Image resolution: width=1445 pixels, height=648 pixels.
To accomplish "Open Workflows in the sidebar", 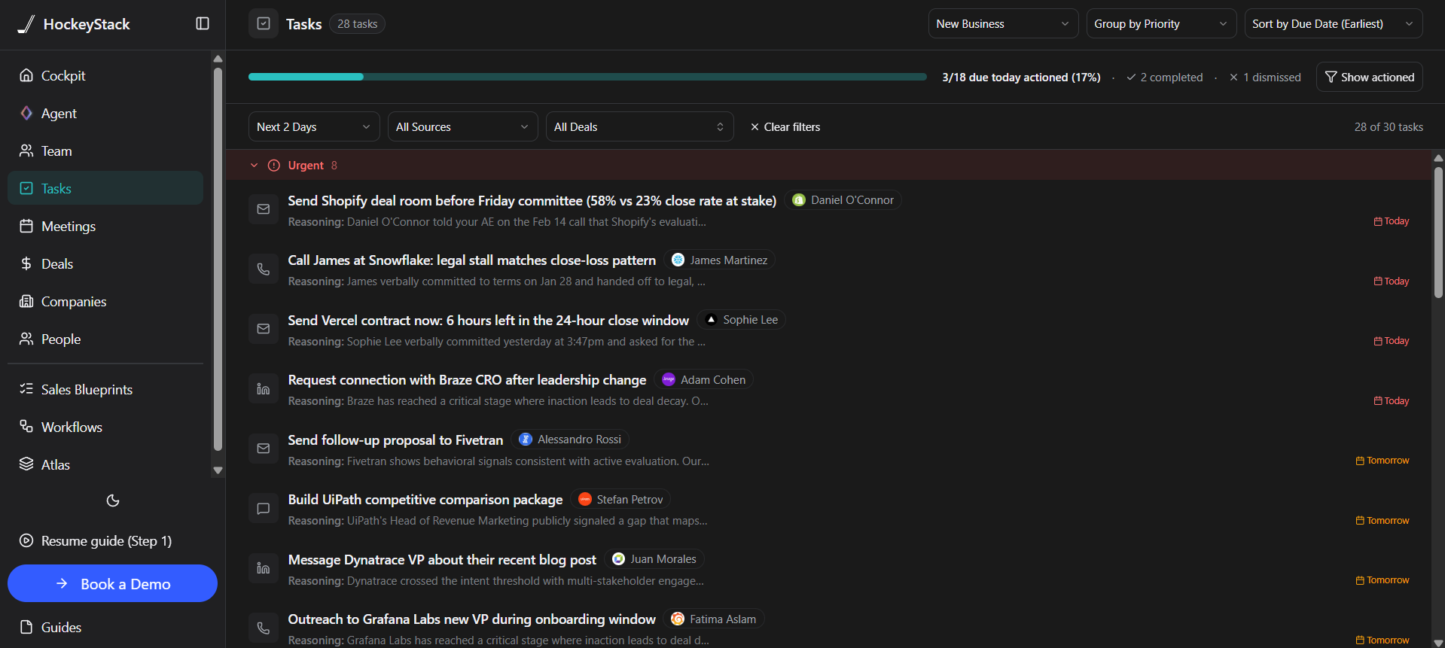I will [x=105, y=427].
